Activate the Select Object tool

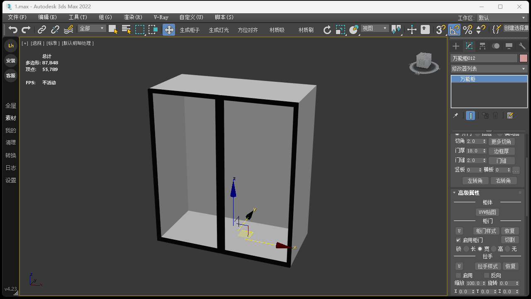[x=113, y=29]
